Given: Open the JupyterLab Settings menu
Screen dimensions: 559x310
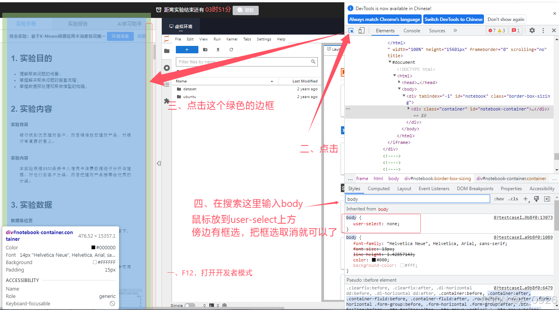Looking at the screenshot, I should [x=264, y=39].
